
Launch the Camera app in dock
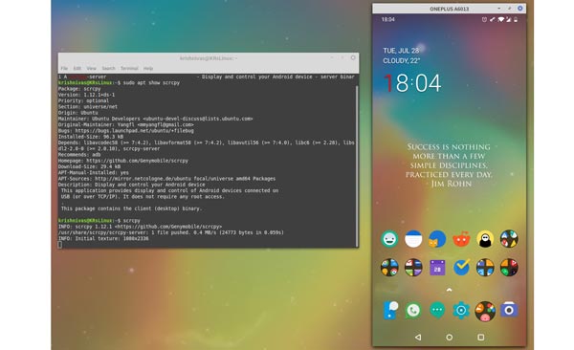pos(509,310)
